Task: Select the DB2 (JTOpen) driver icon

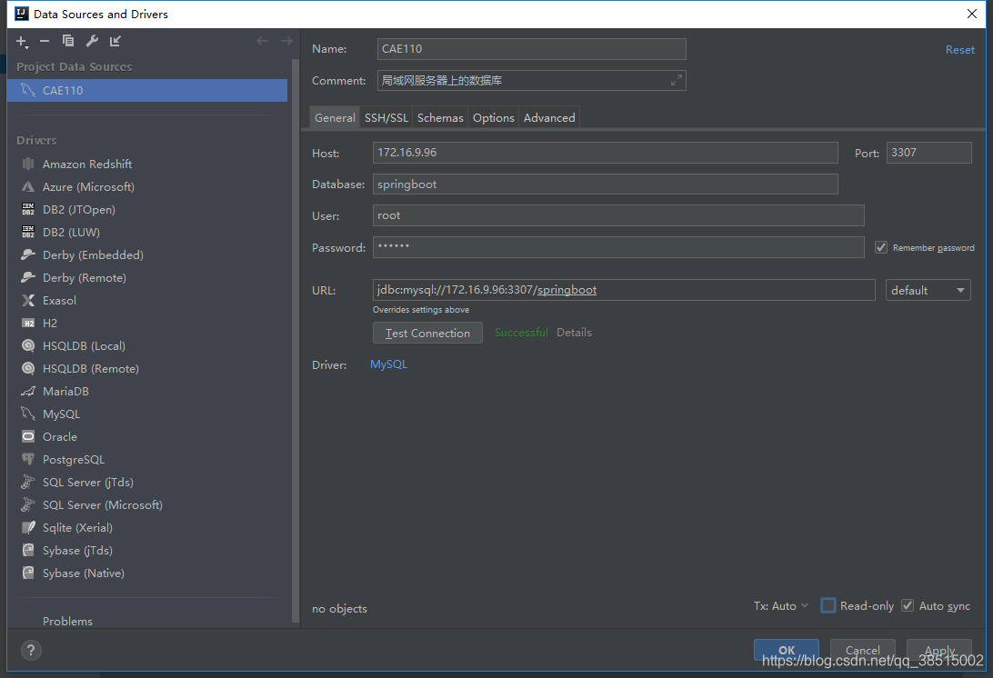Action: [28, 210]
